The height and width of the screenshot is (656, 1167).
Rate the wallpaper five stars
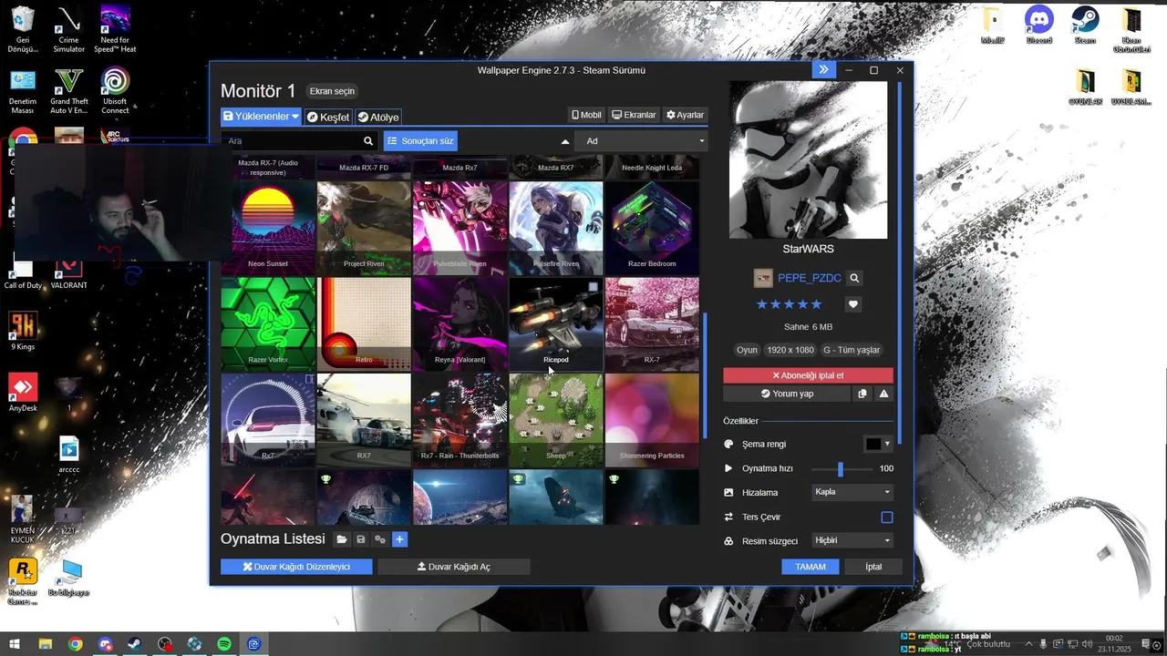pyautogui.click(x=816, y=304)
